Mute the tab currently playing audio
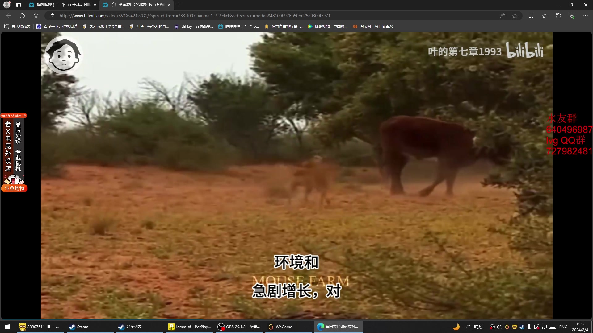 point(114,5)
